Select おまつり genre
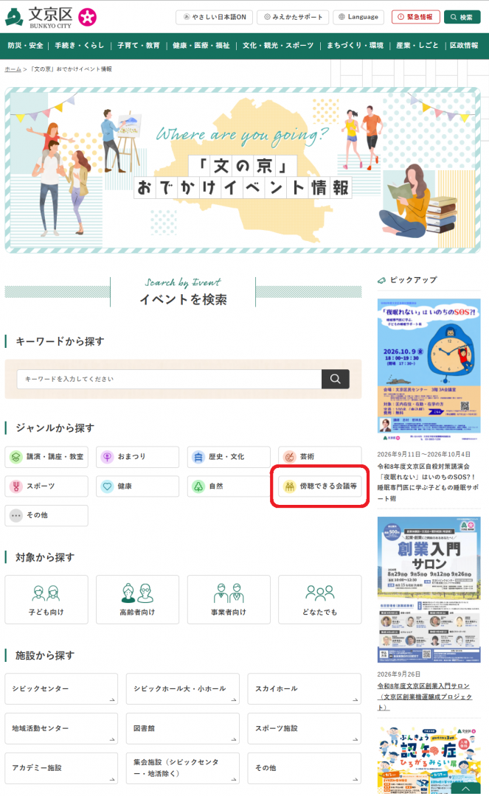Viewport: 489px width, 796px height. point(138,457)
